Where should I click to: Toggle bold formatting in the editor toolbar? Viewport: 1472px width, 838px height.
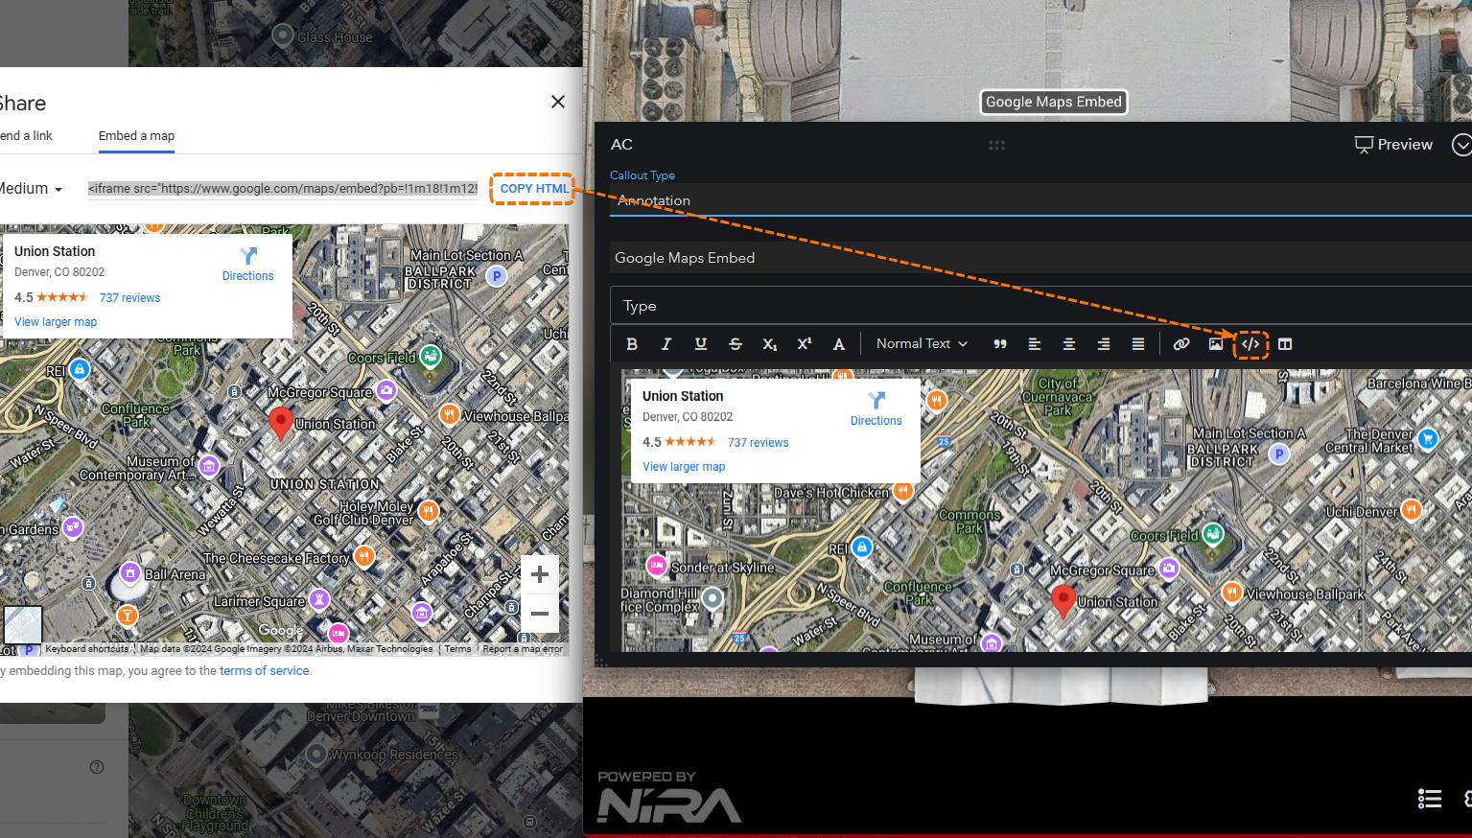pyautogui.click(x=632, y=344)
